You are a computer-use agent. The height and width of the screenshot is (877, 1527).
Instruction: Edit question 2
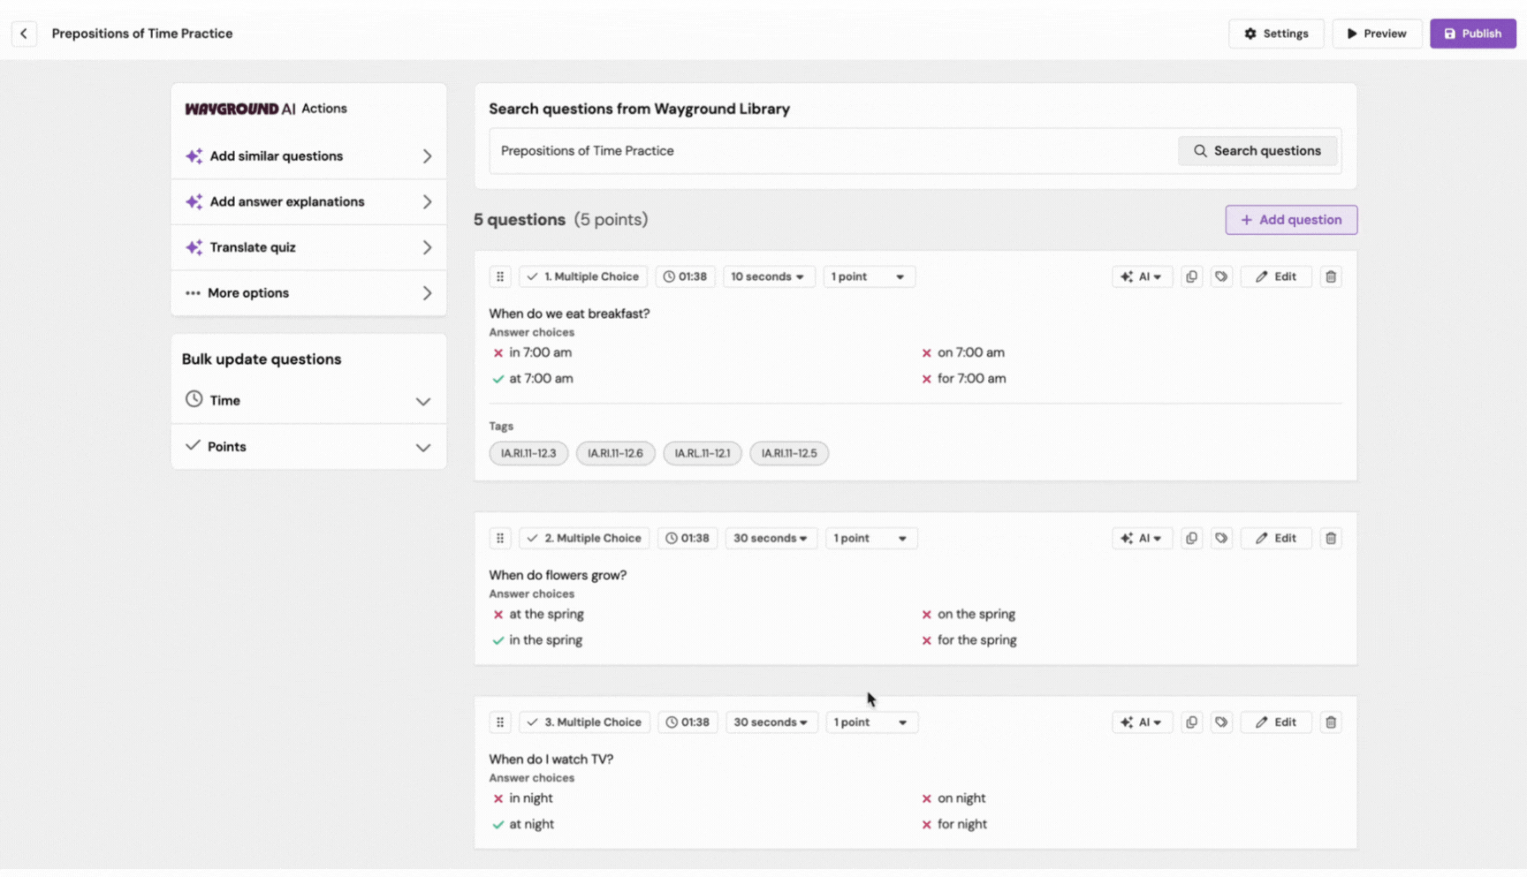click(1276, 538)
